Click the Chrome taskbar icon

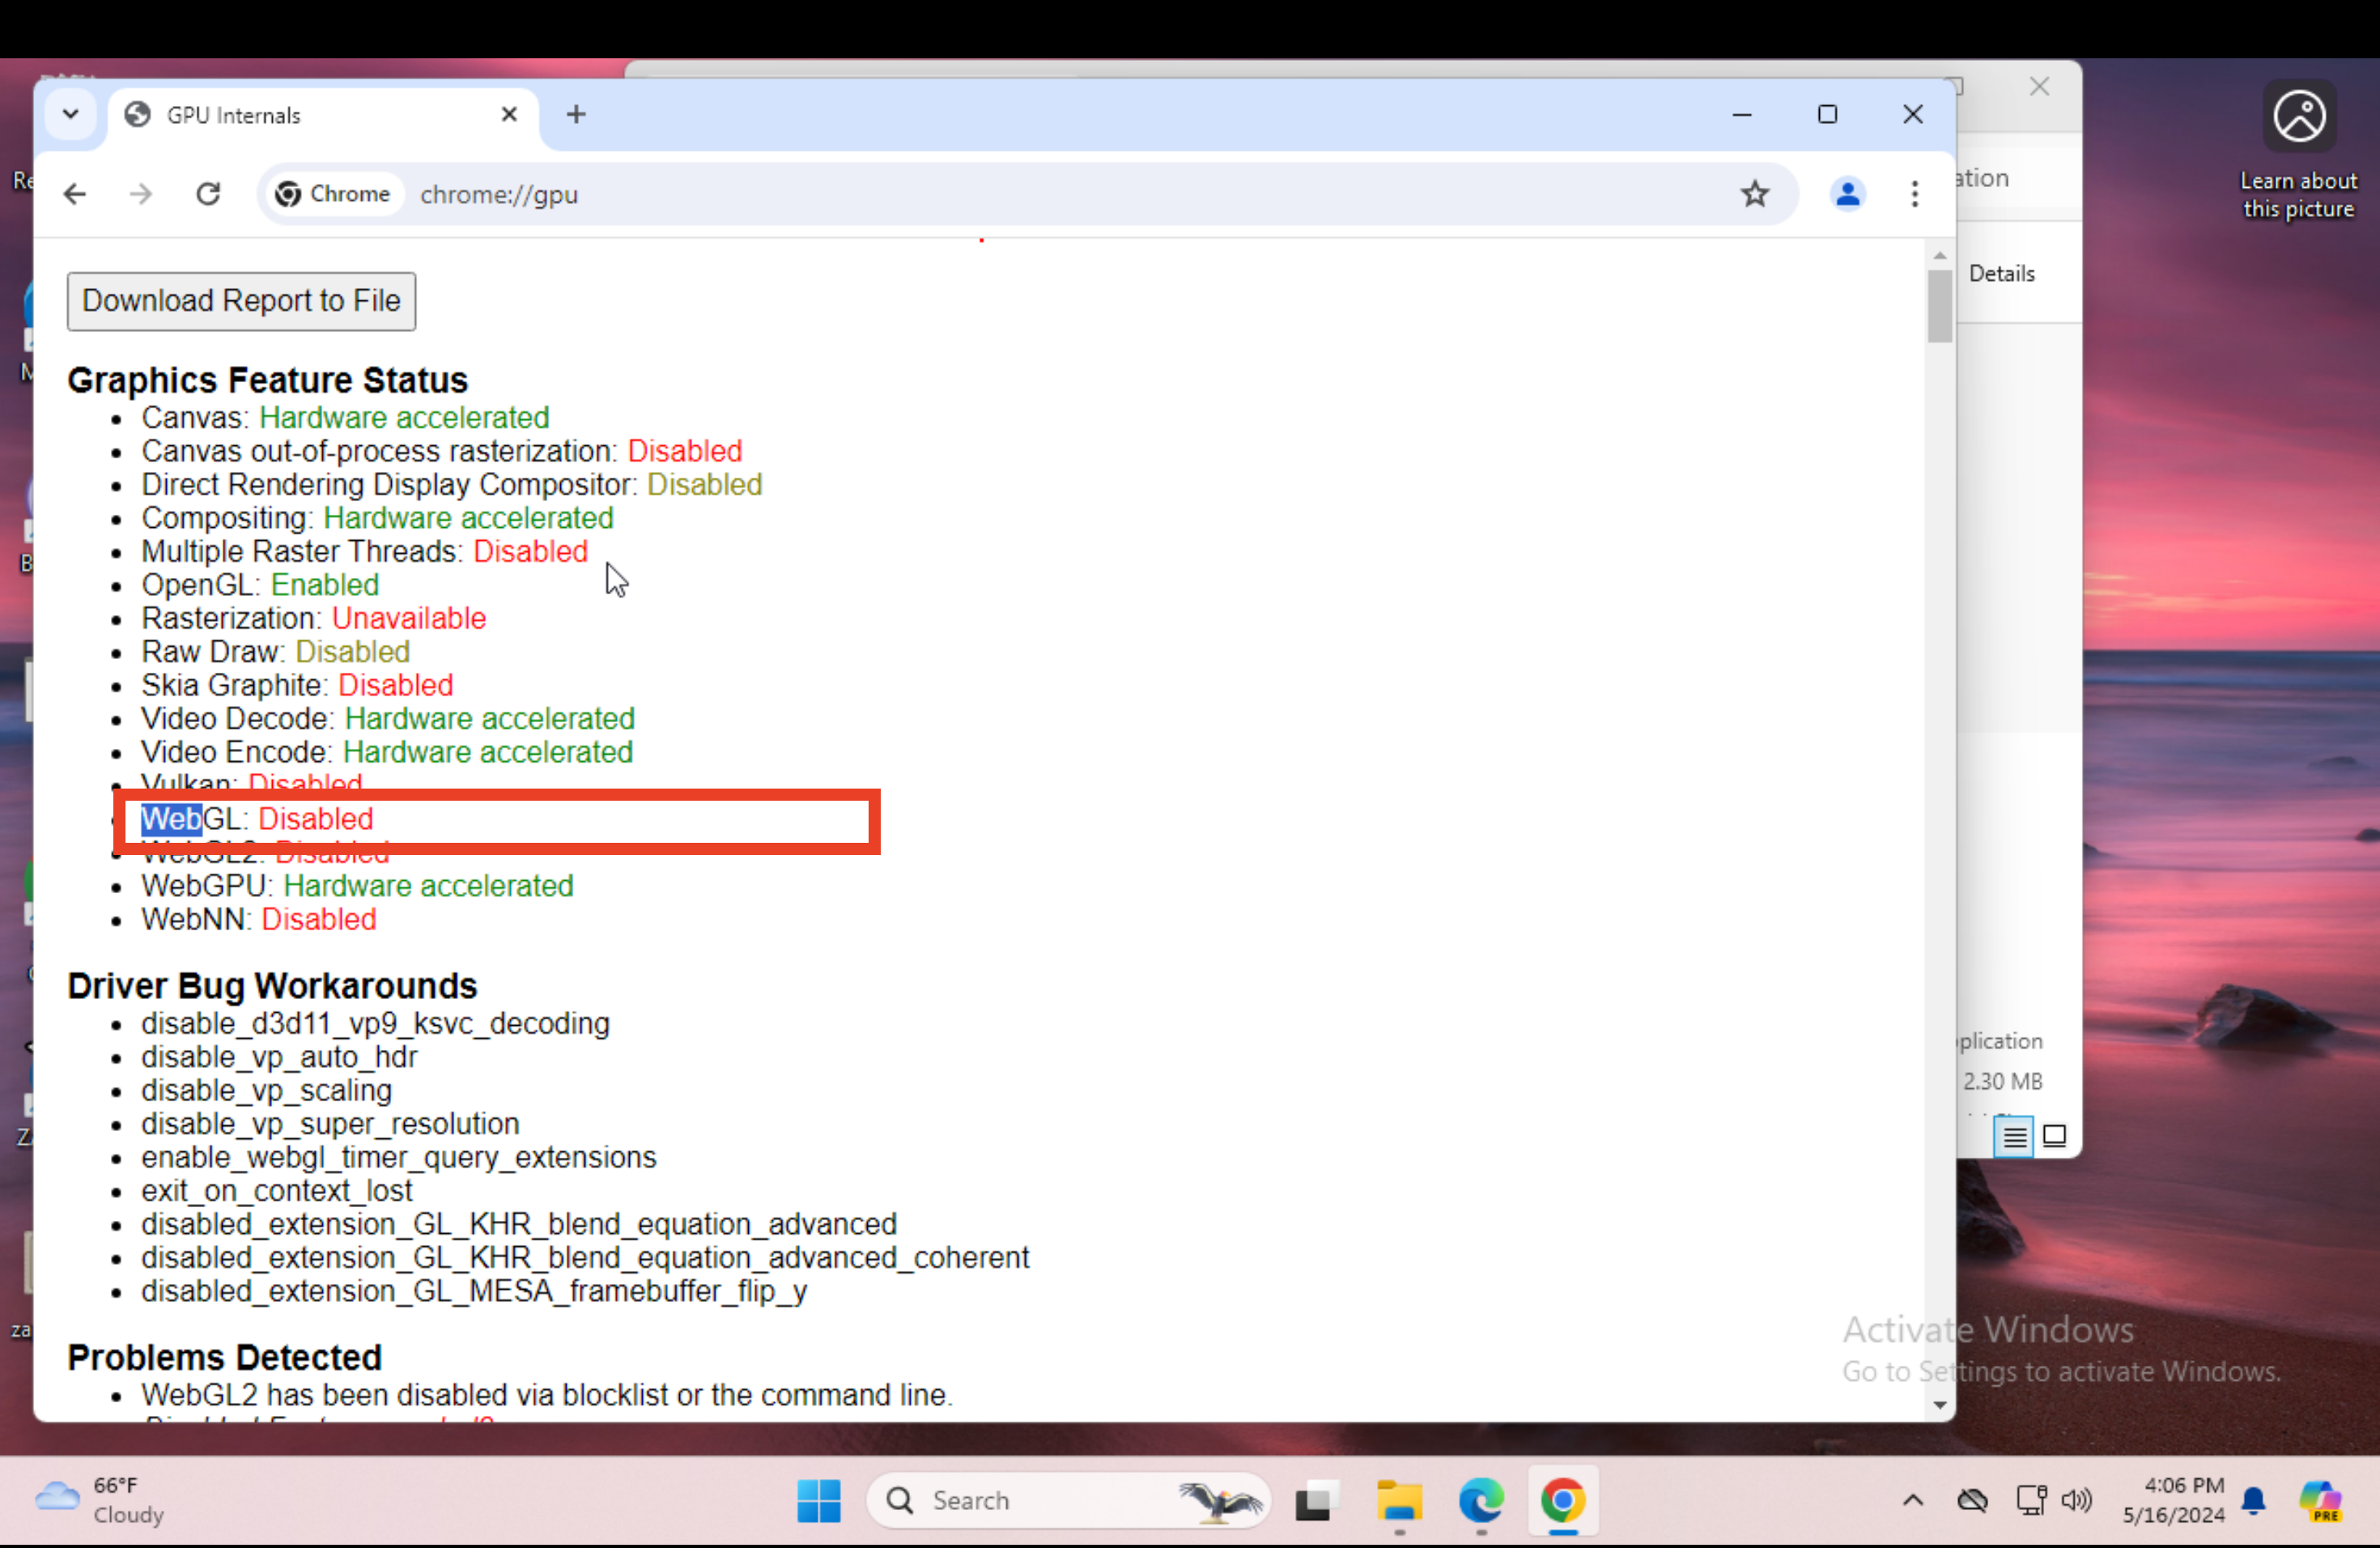(1562, 1500)
